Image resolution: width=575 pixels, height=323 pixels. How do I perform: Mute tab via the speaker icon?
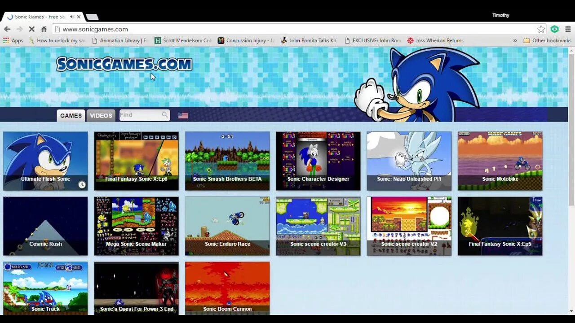click(x=72, y=17)
